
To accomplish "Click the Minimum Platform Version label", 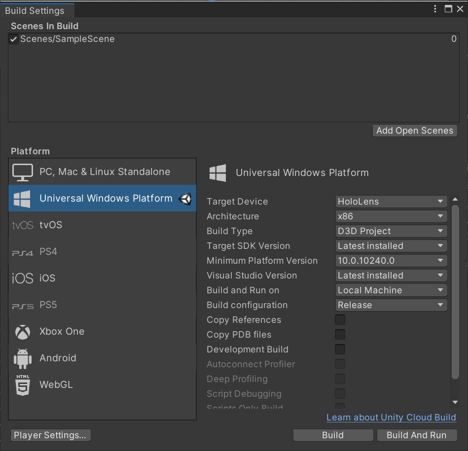I will tap(262, 261).
